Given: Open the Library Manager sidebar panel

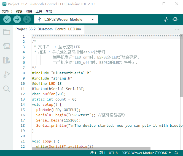Looking at the screenshot, I should tap(7, 60).
